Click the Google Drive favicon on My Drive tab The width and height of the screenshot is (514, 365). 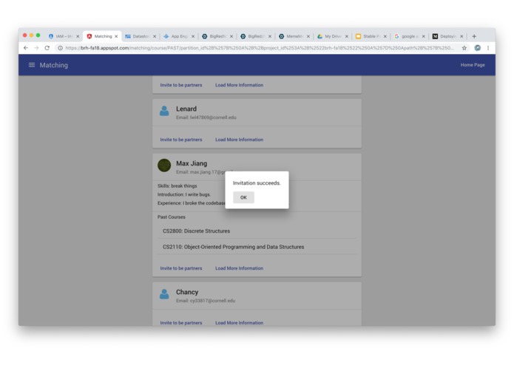(x=319, y=36)
